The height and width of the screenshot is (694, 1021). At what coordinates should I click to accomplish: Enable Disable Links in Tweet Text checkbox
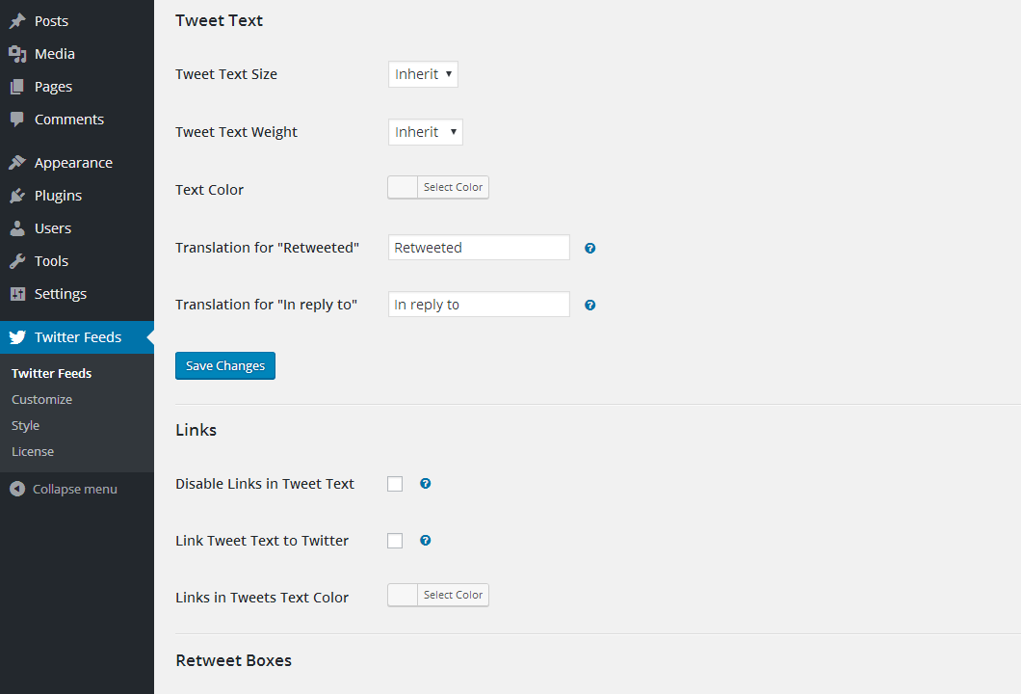[395, 484]
